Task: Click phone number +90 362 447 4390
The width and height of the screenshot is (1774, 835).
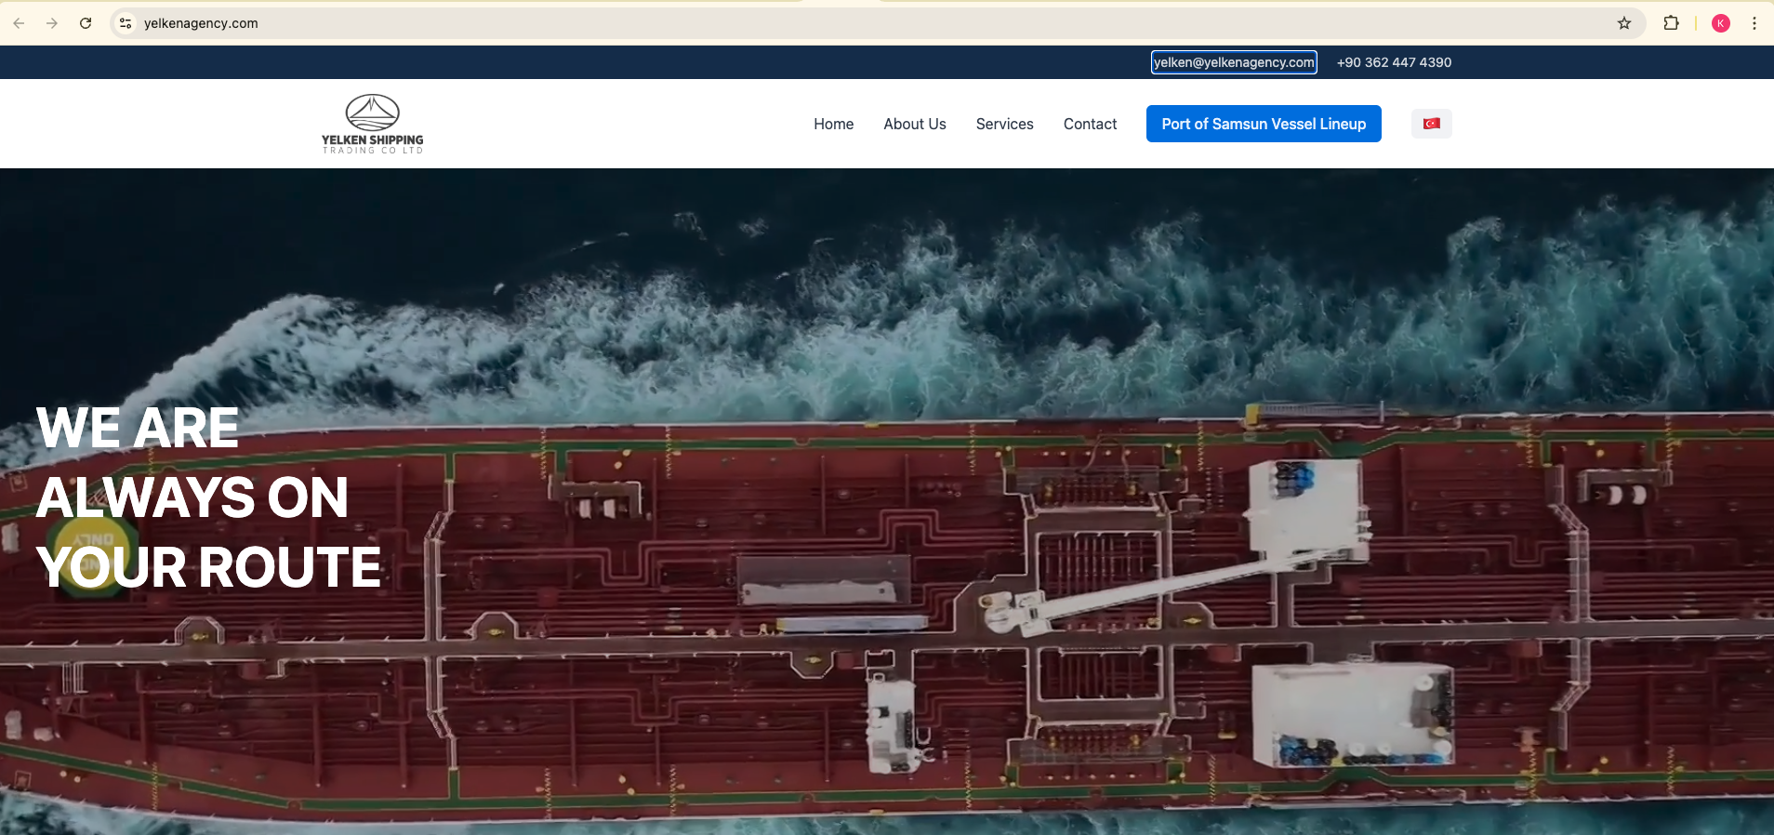Action: pyautogui.click(x=1394, y=62)
